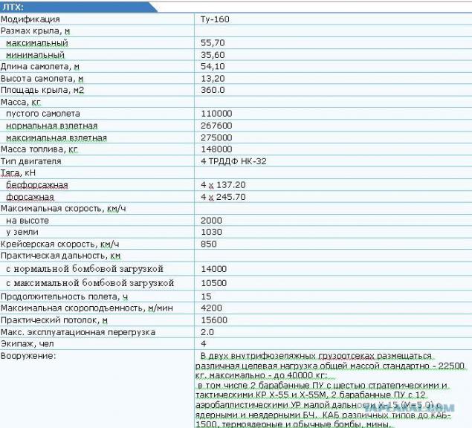Select the 1030 ground speed value
The image size is (472, 428).
pos(211,232)
